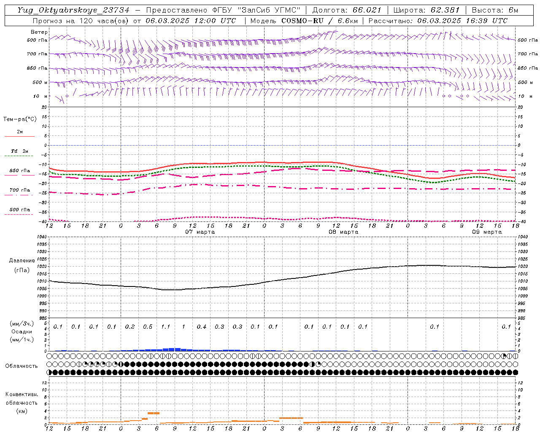Viewport: 540px width, 432px height.
Task: Click the 0.2 precipitation amount value
Action: point(130,327)
